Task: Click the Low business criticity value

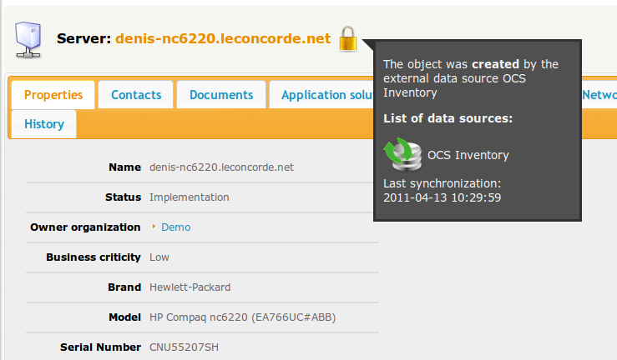Action: 159,257
